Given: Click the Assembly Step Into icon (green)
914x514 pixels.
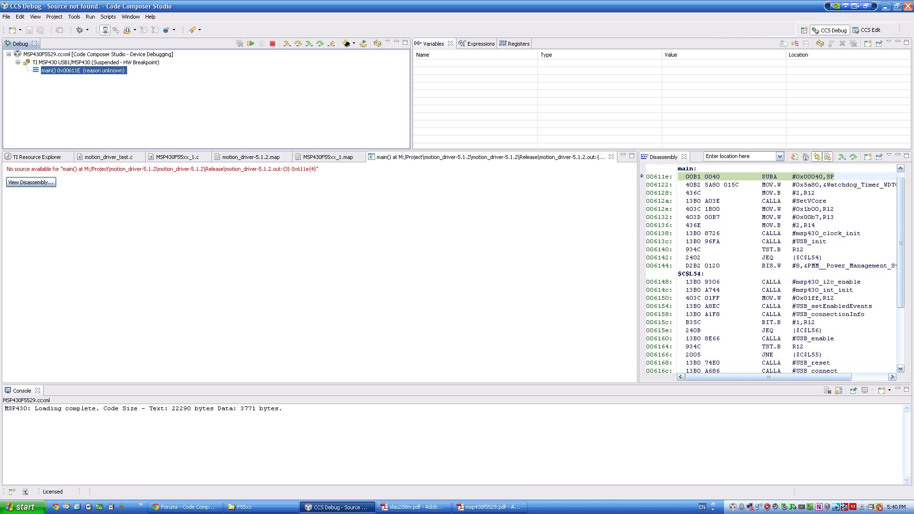Looking at the screenshot, I should pos(309,43).
